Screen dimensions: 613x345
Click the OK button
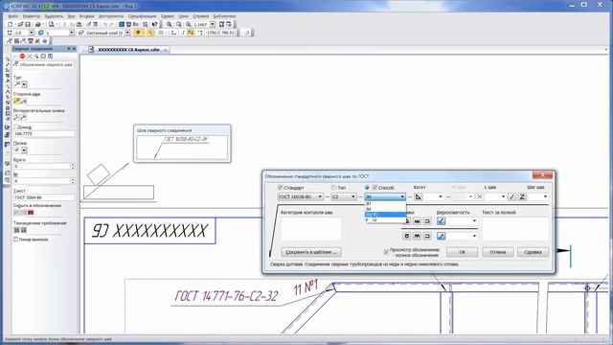[462, 252]
